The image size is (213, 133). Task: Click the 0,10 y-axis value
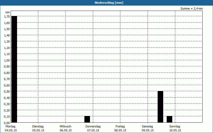click(x=7, y=117)
